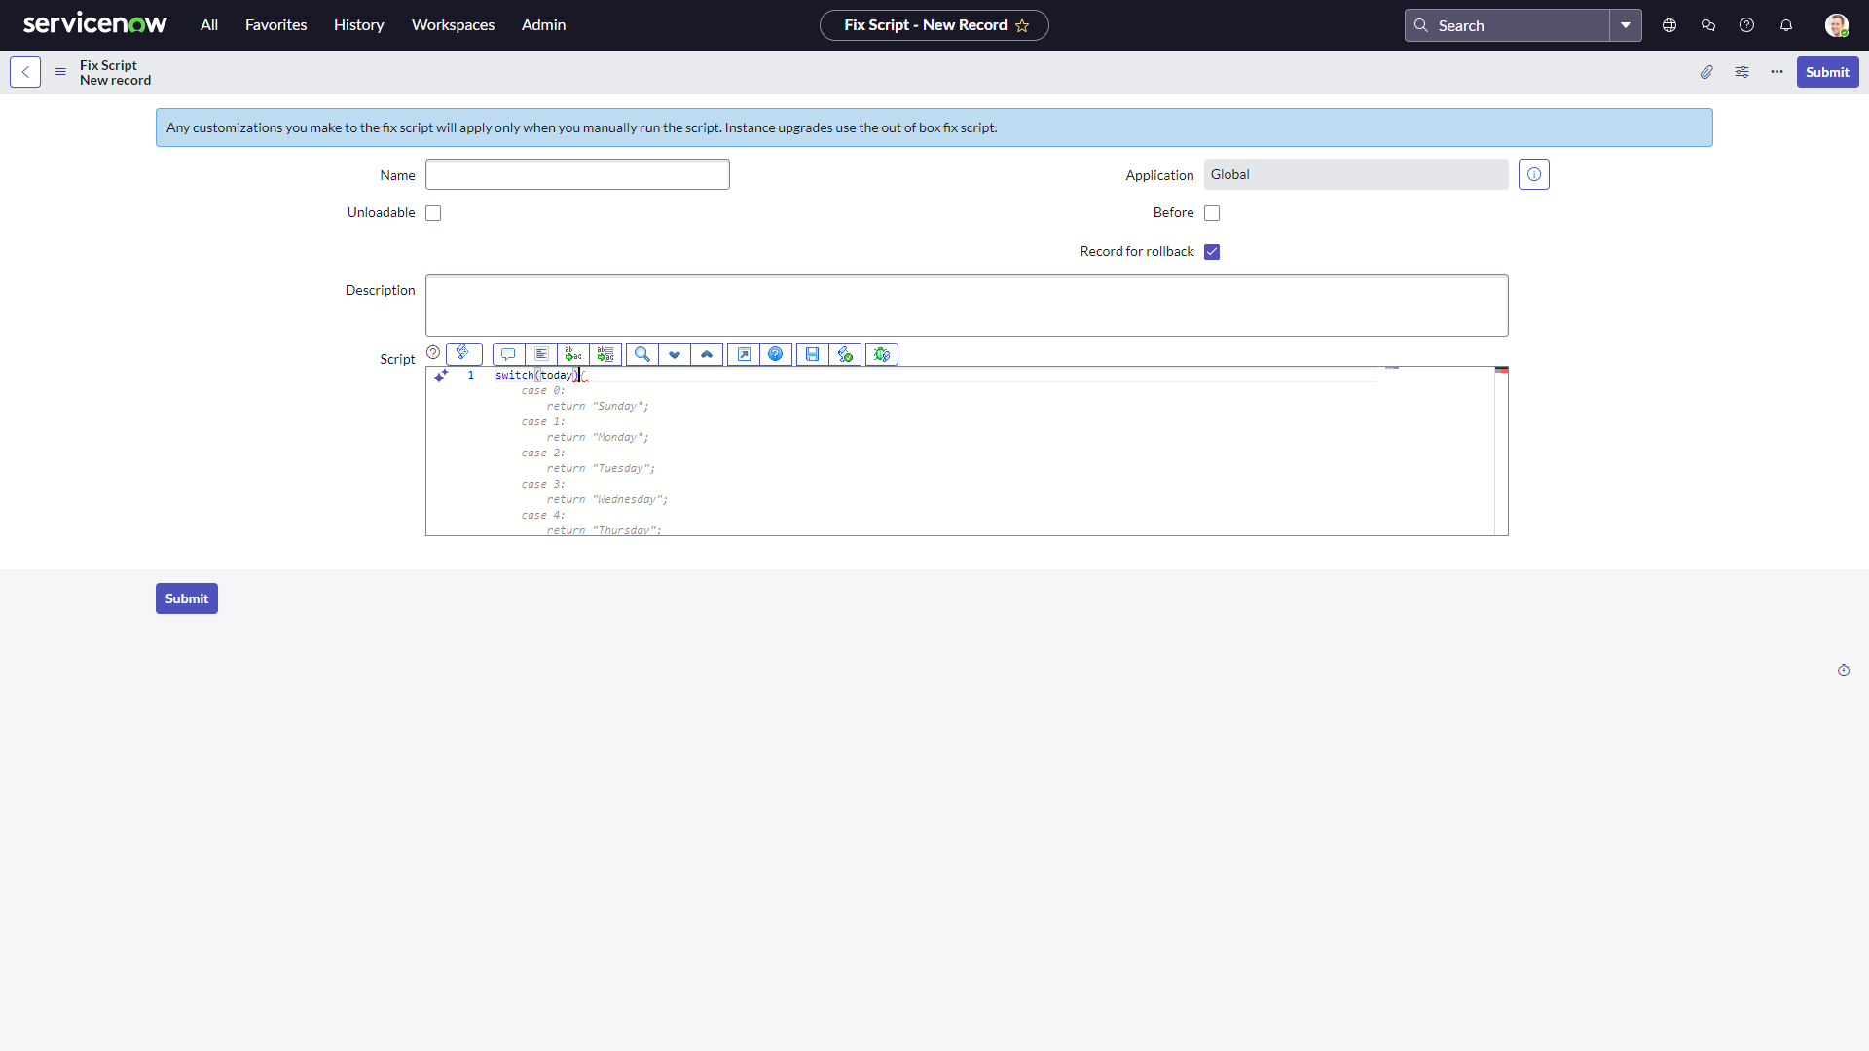Toggle full screen script editor
This screenshot has height=1051, width=1869.
(744, 354)
